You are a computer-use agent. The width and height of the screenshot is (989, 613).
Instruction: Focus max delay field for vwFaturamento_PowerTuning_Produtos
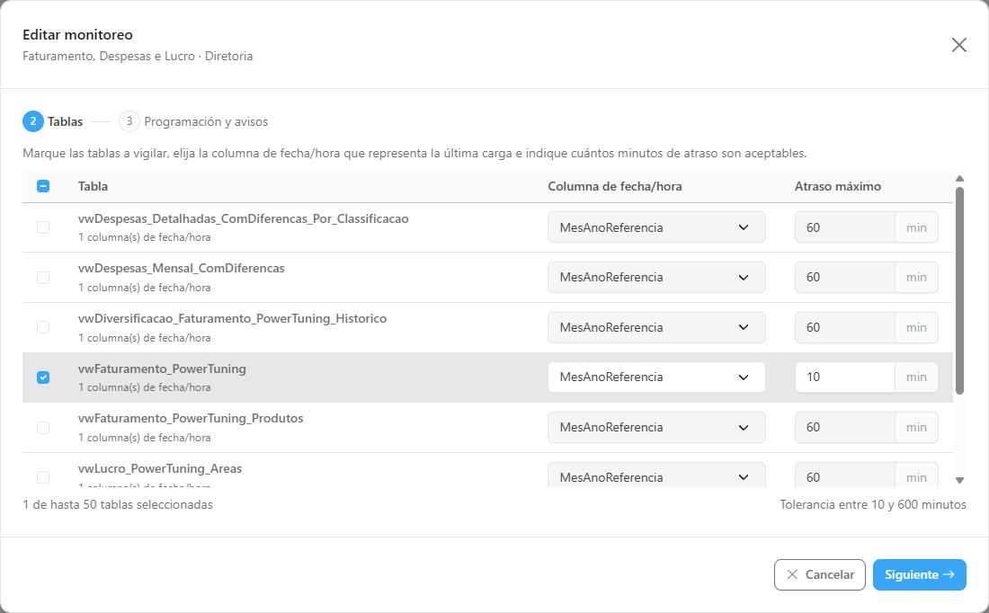coord(844,428)
